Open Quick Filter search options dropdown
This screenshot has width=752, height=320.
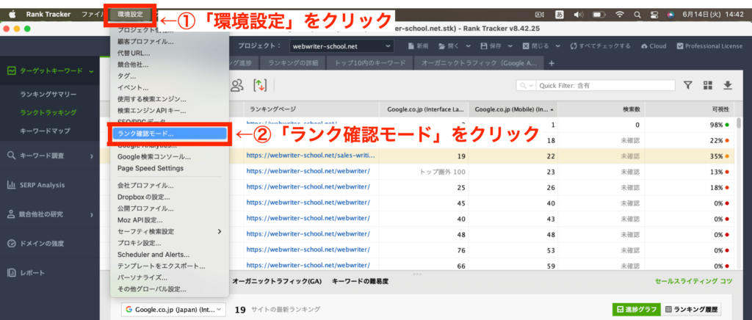[527, 85]
